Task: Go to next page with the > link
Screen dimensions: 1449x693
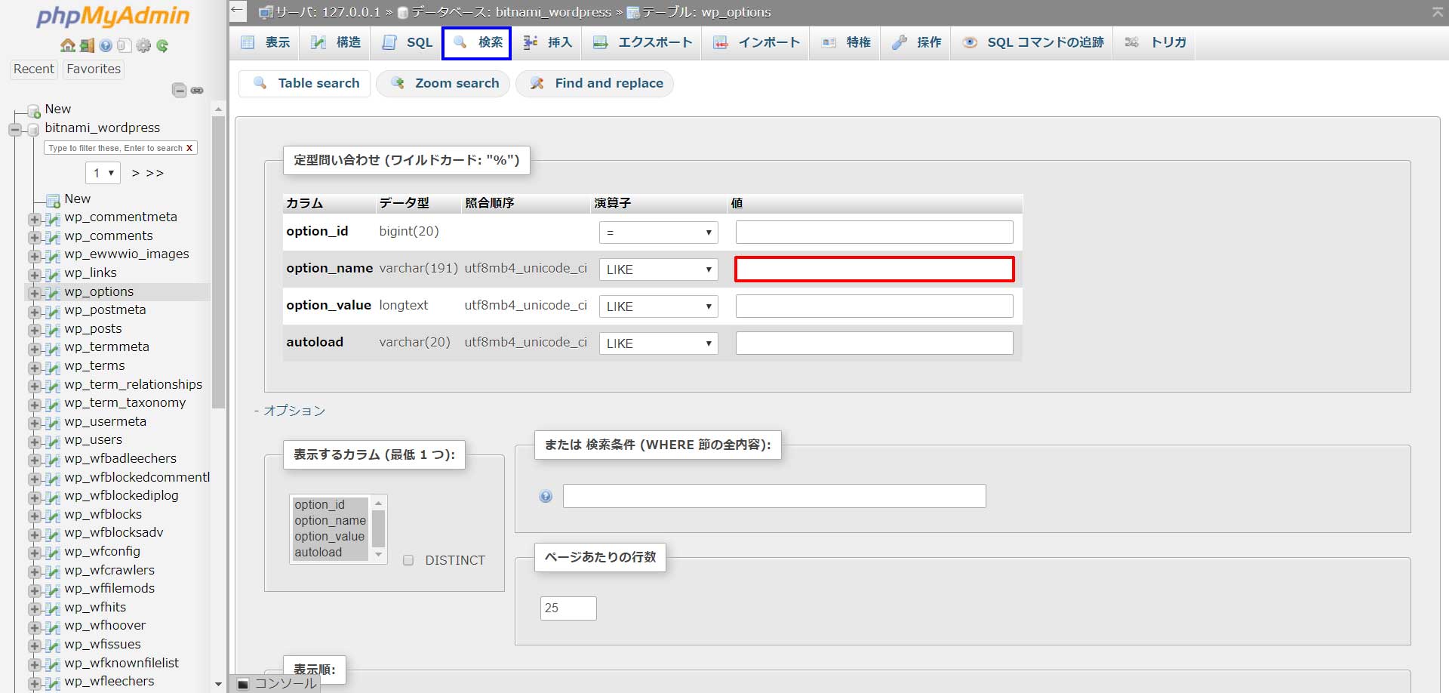Action: point(136,173)
